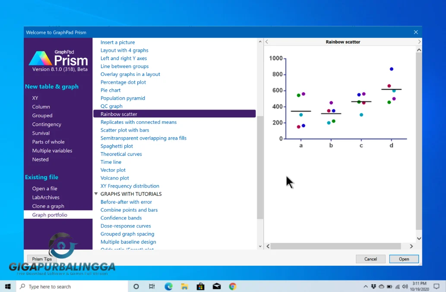
Task: Select Survival table type
Action: pyautogui.click(x=41, y=133)
